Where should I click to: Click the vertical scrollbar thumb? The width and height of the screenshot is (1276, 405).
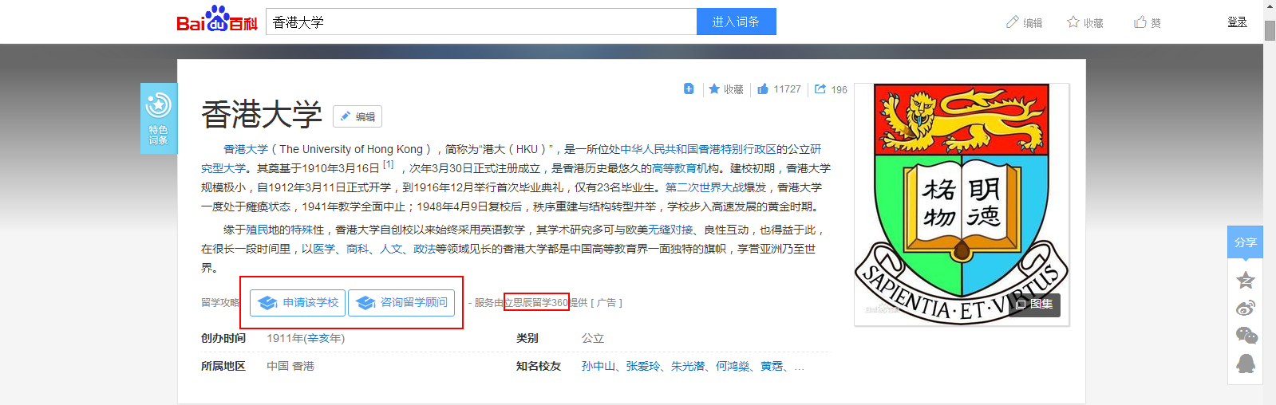click(x=1270, y=30)
